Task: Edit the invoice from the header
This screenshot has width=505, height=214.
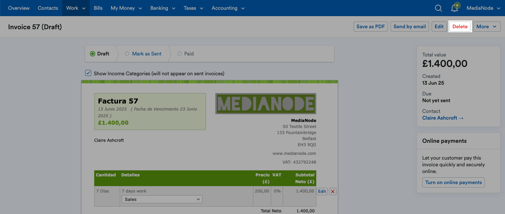Action: click(439, 27)
